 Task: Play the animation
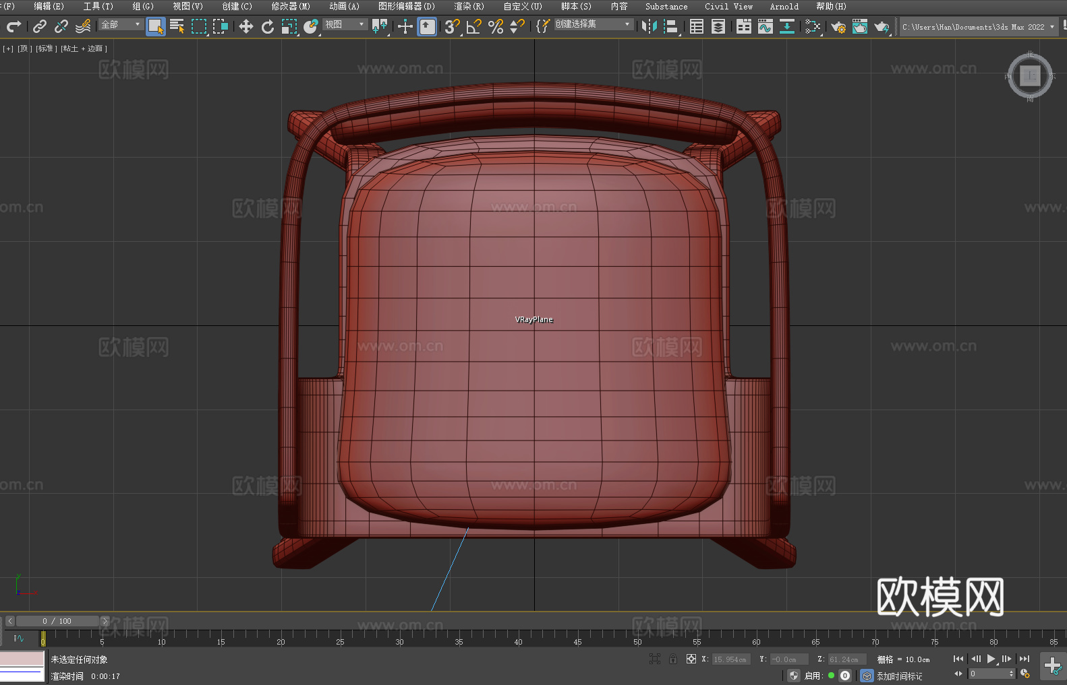pos(991,659)
